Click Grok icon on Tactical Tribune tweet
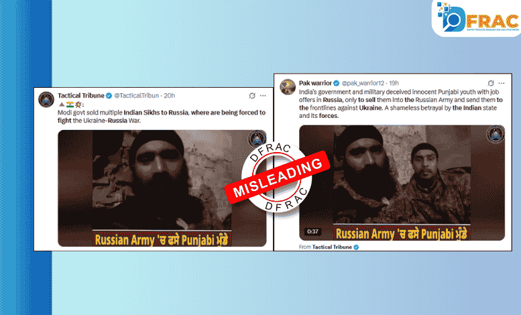Viewport: 521px width, 315px height. coord(252,96)
